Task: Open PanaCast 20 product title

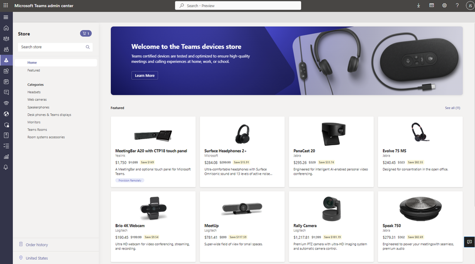Action: pos(304,151)
